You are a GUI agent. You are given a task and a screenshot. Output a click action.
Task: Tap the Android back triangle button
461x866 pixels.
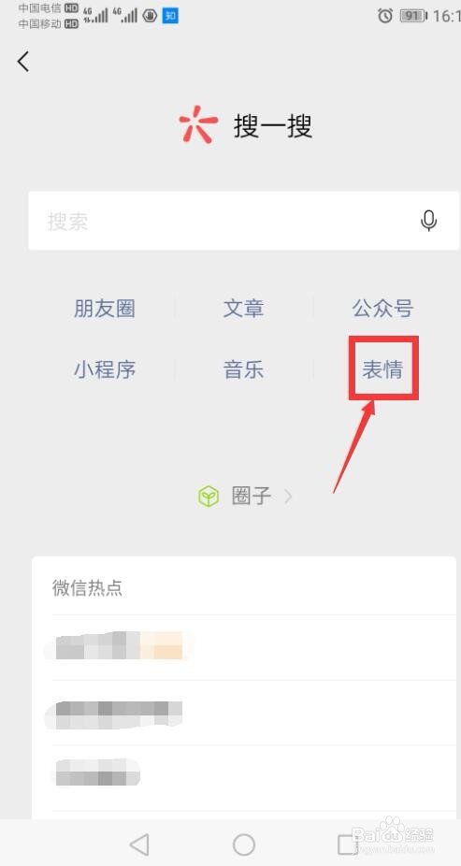(x=139, y=844)
